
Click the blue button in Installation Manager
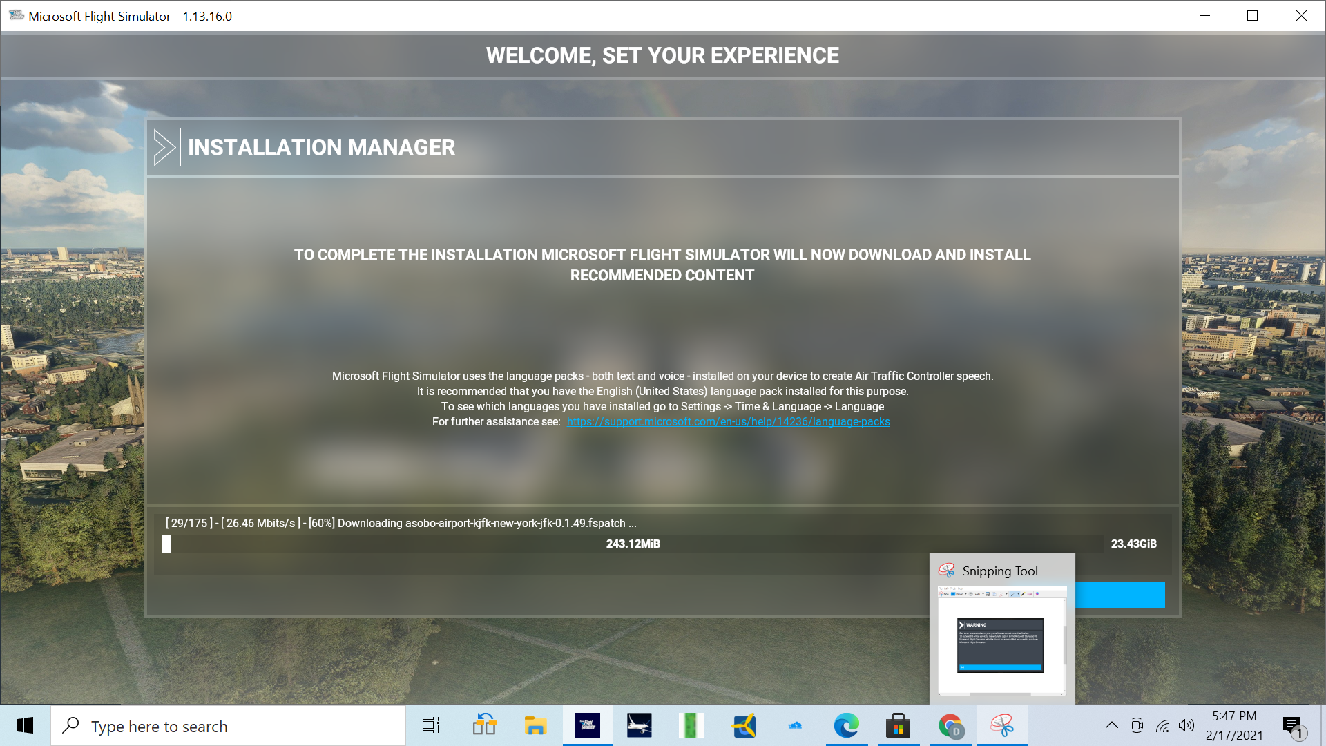[1120, 595]
